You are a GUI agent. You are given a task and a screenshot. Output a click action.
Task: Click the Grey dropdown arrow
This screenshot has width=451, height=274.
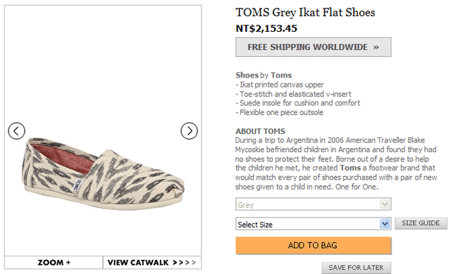(x=385, y=204)
